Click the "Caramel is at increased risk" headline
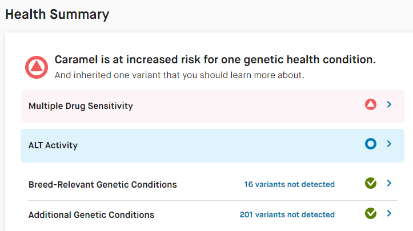The height and width of the screenshot is (231, 413). coord(215,60)
